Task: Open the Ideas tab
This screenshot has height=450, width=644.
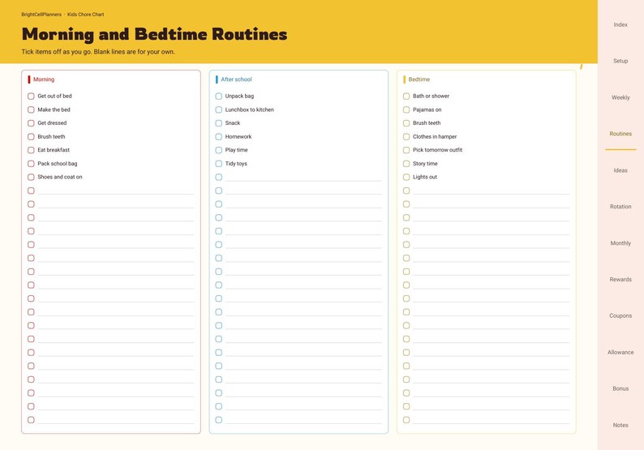Action: (620, 170)
